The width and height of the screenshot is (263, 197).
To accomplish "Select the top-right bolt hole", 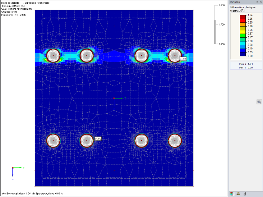I will pos(175,55).
